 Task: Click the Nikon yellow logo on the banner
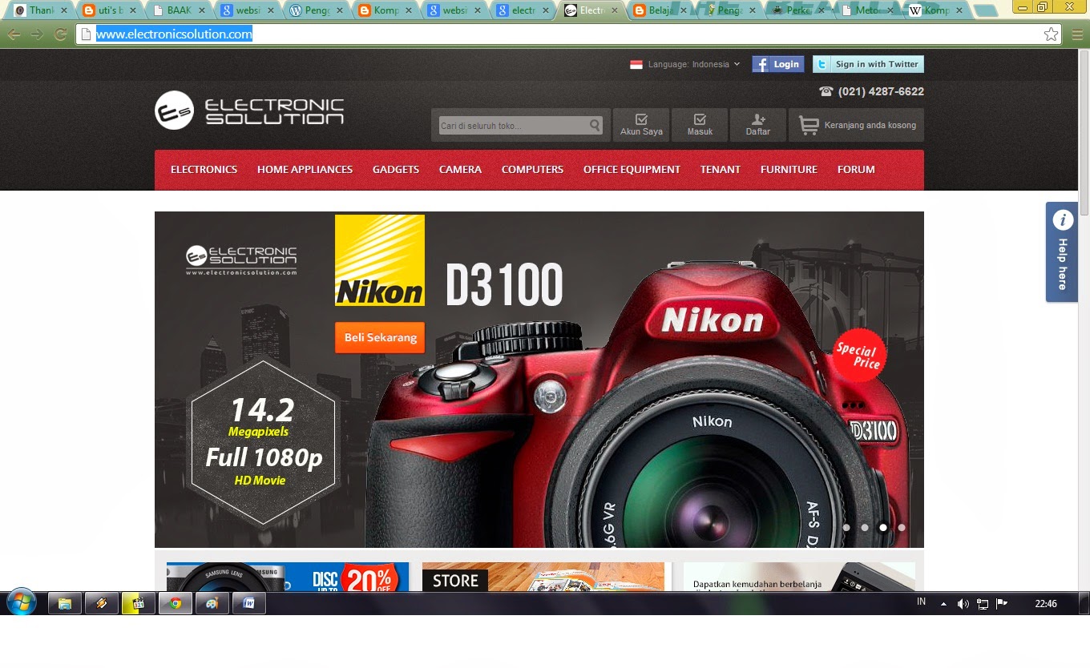point(380,260)
